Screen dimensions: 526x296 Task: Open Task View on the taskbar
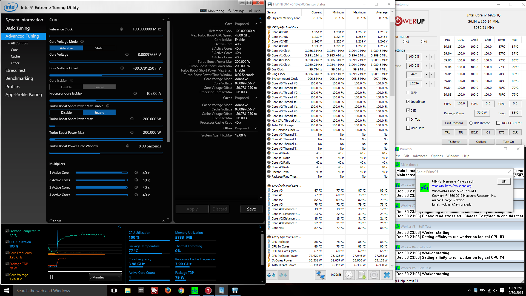click(114, 291)
